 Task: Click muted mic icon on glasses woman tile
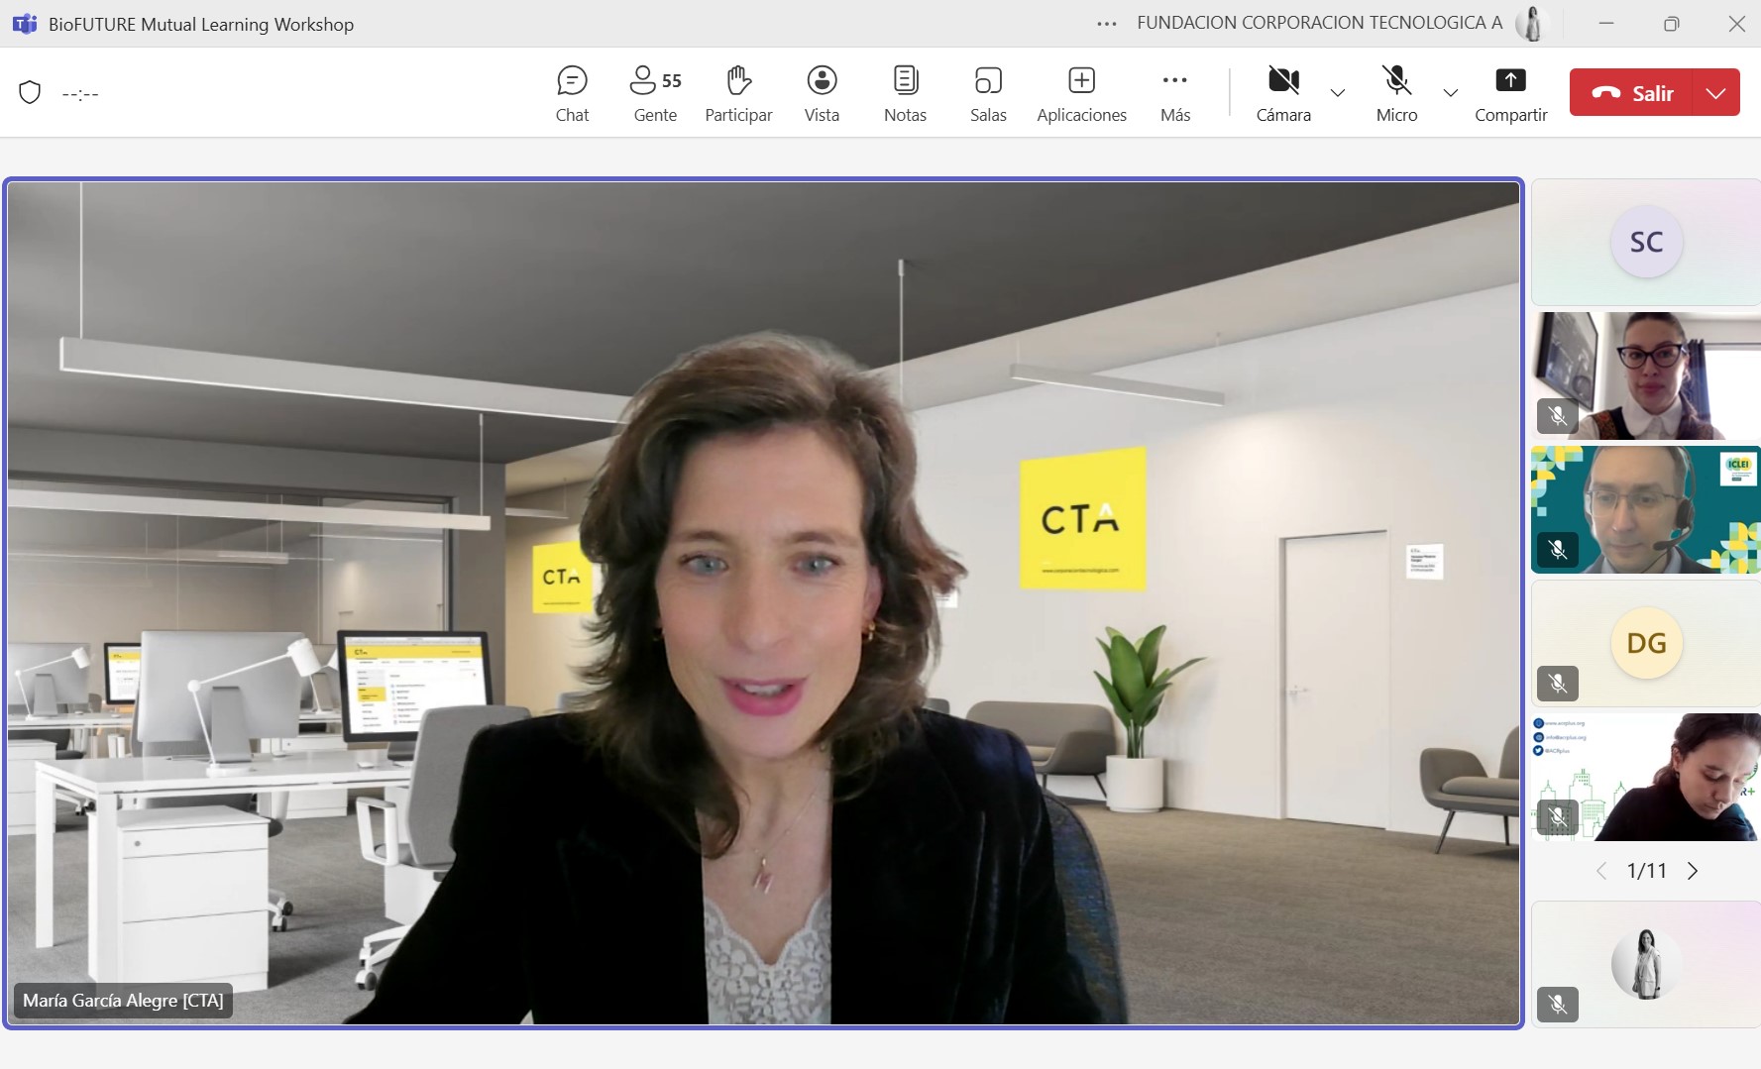click(x=1558, y=416)
